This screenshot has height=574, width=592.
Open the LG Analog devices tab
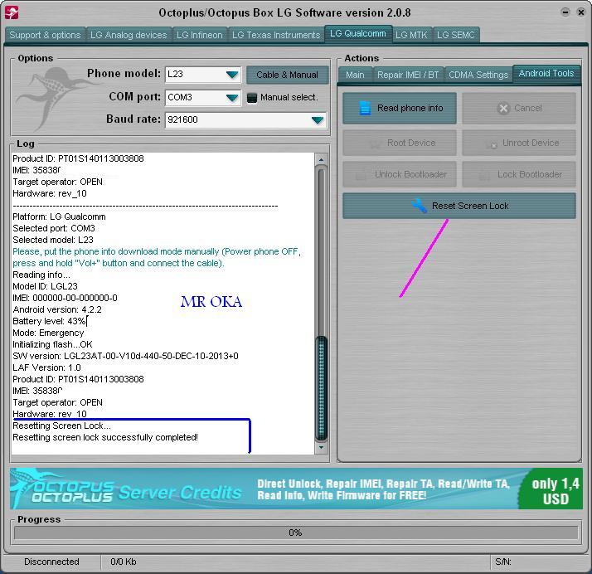pyautogui.click(x=129, y=35)
